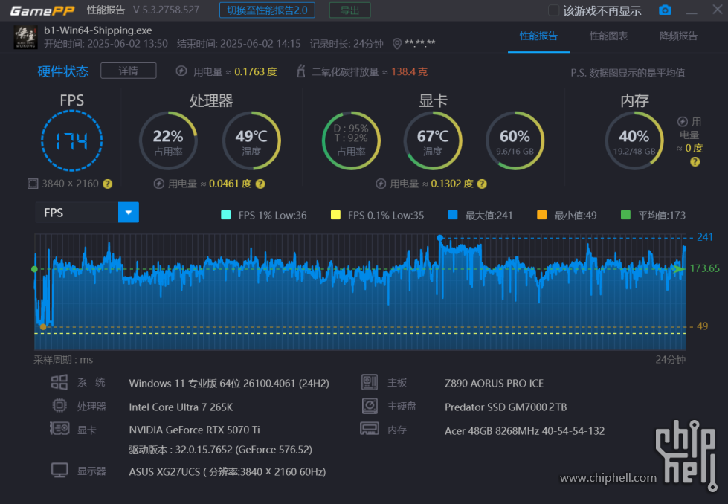This screenshot has width=728, height=504.
Task: Click the resolution icon beside 3840 x 2160
Action: pos(33,184)
